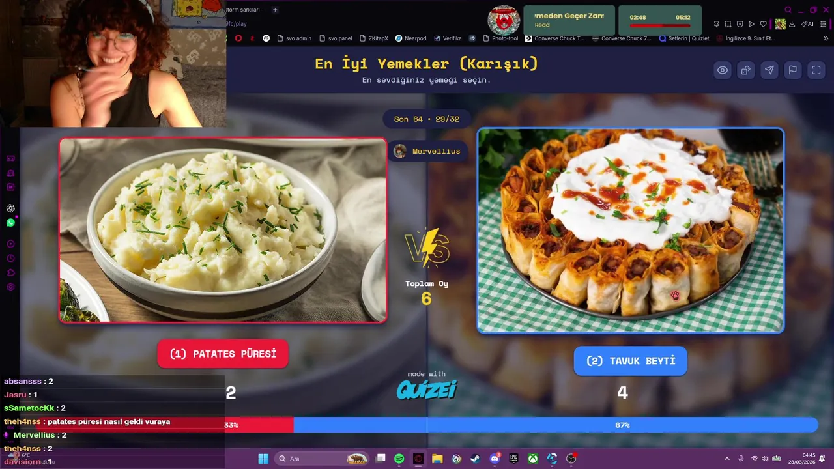Open OBS Studio from the taskbar
The width and height of the screenshot is (834, 469).
coord(571,459)
